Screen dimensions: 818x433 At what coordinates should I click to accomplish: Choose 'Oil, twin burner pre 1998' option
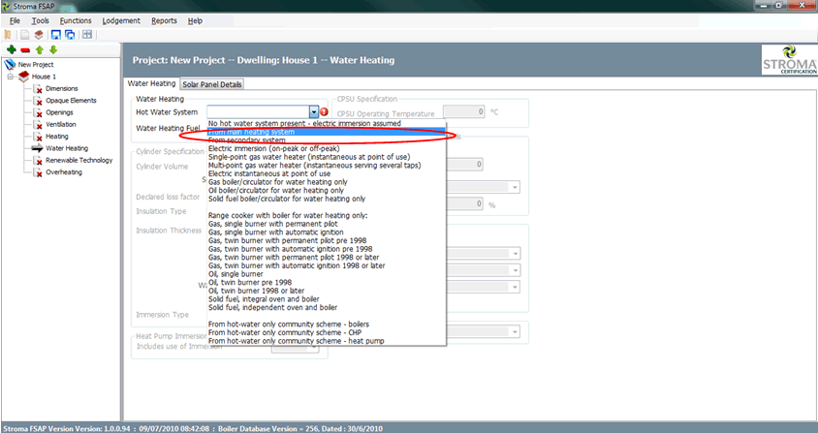(x=327, y=282)
